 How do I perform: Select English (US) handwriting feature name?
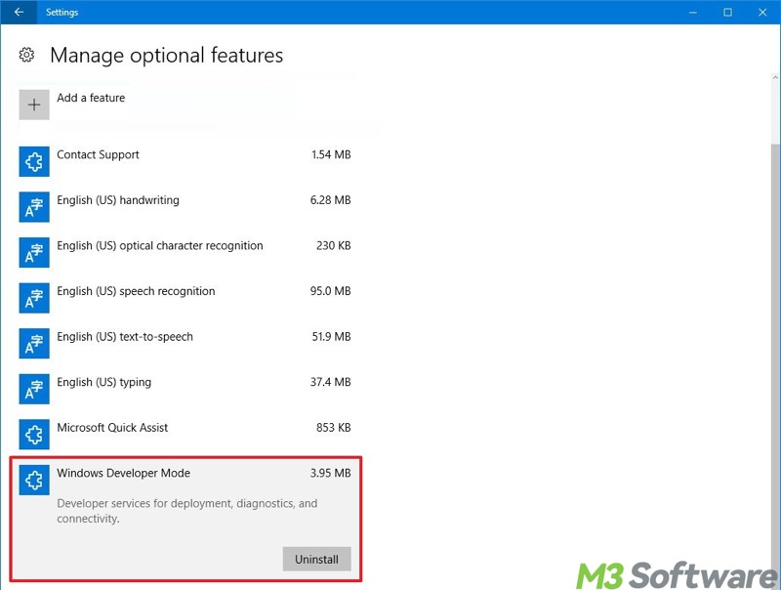pos(118,200)
